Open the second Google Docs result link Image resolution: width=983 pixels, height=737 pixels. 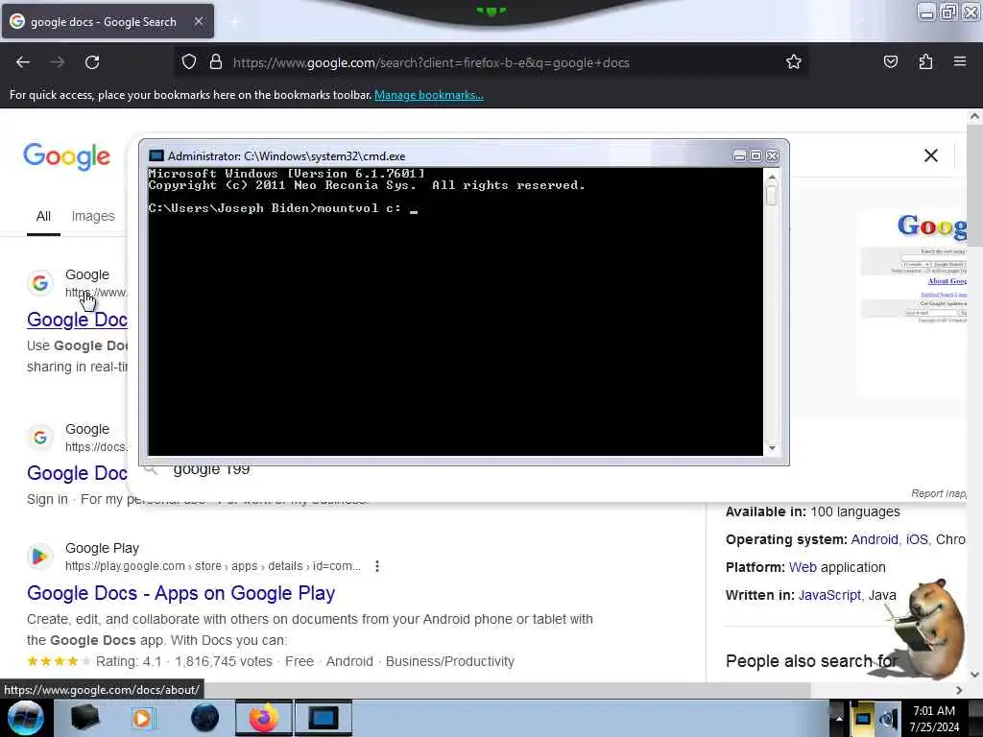77,473
